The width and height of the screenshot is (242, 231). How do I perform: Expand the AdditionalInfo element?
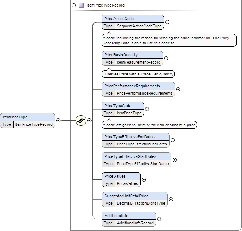click(159, 219)
